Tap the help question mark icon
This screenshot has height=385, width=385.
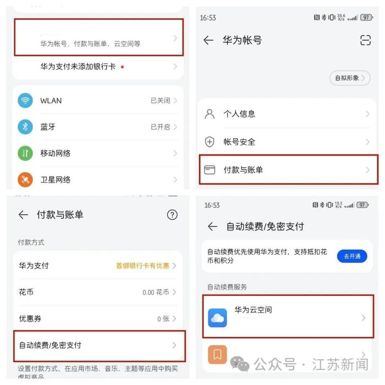click(172, 215)
